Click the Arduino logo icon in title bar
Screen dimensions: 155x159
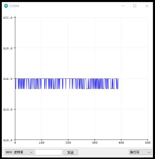pos(6,6)
